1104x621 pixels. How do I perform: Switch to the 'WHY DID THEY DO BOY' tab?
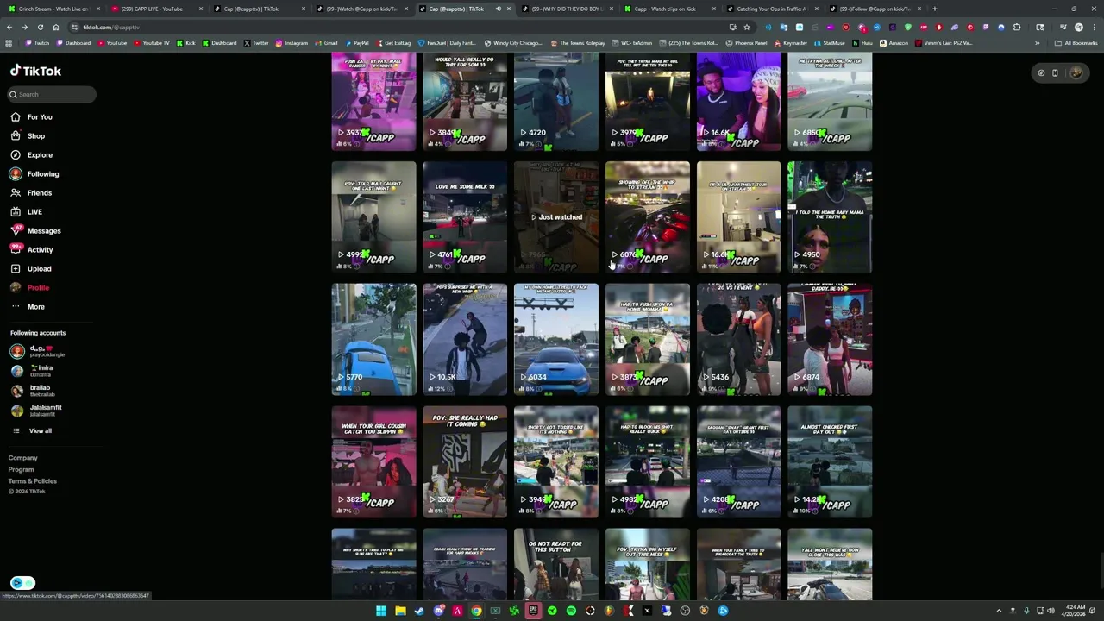point(566,9)
